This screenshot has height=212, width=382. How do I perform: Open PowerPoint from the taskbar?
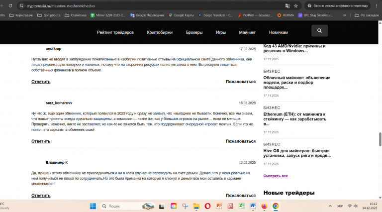click(x=219, y=206)
